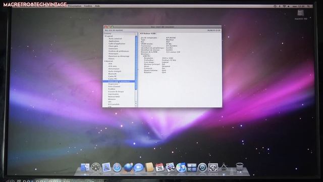This screenshot has width=323, height=182.
Task: Click System Profiler calipers icon in Dock
Action: [224, 167]
